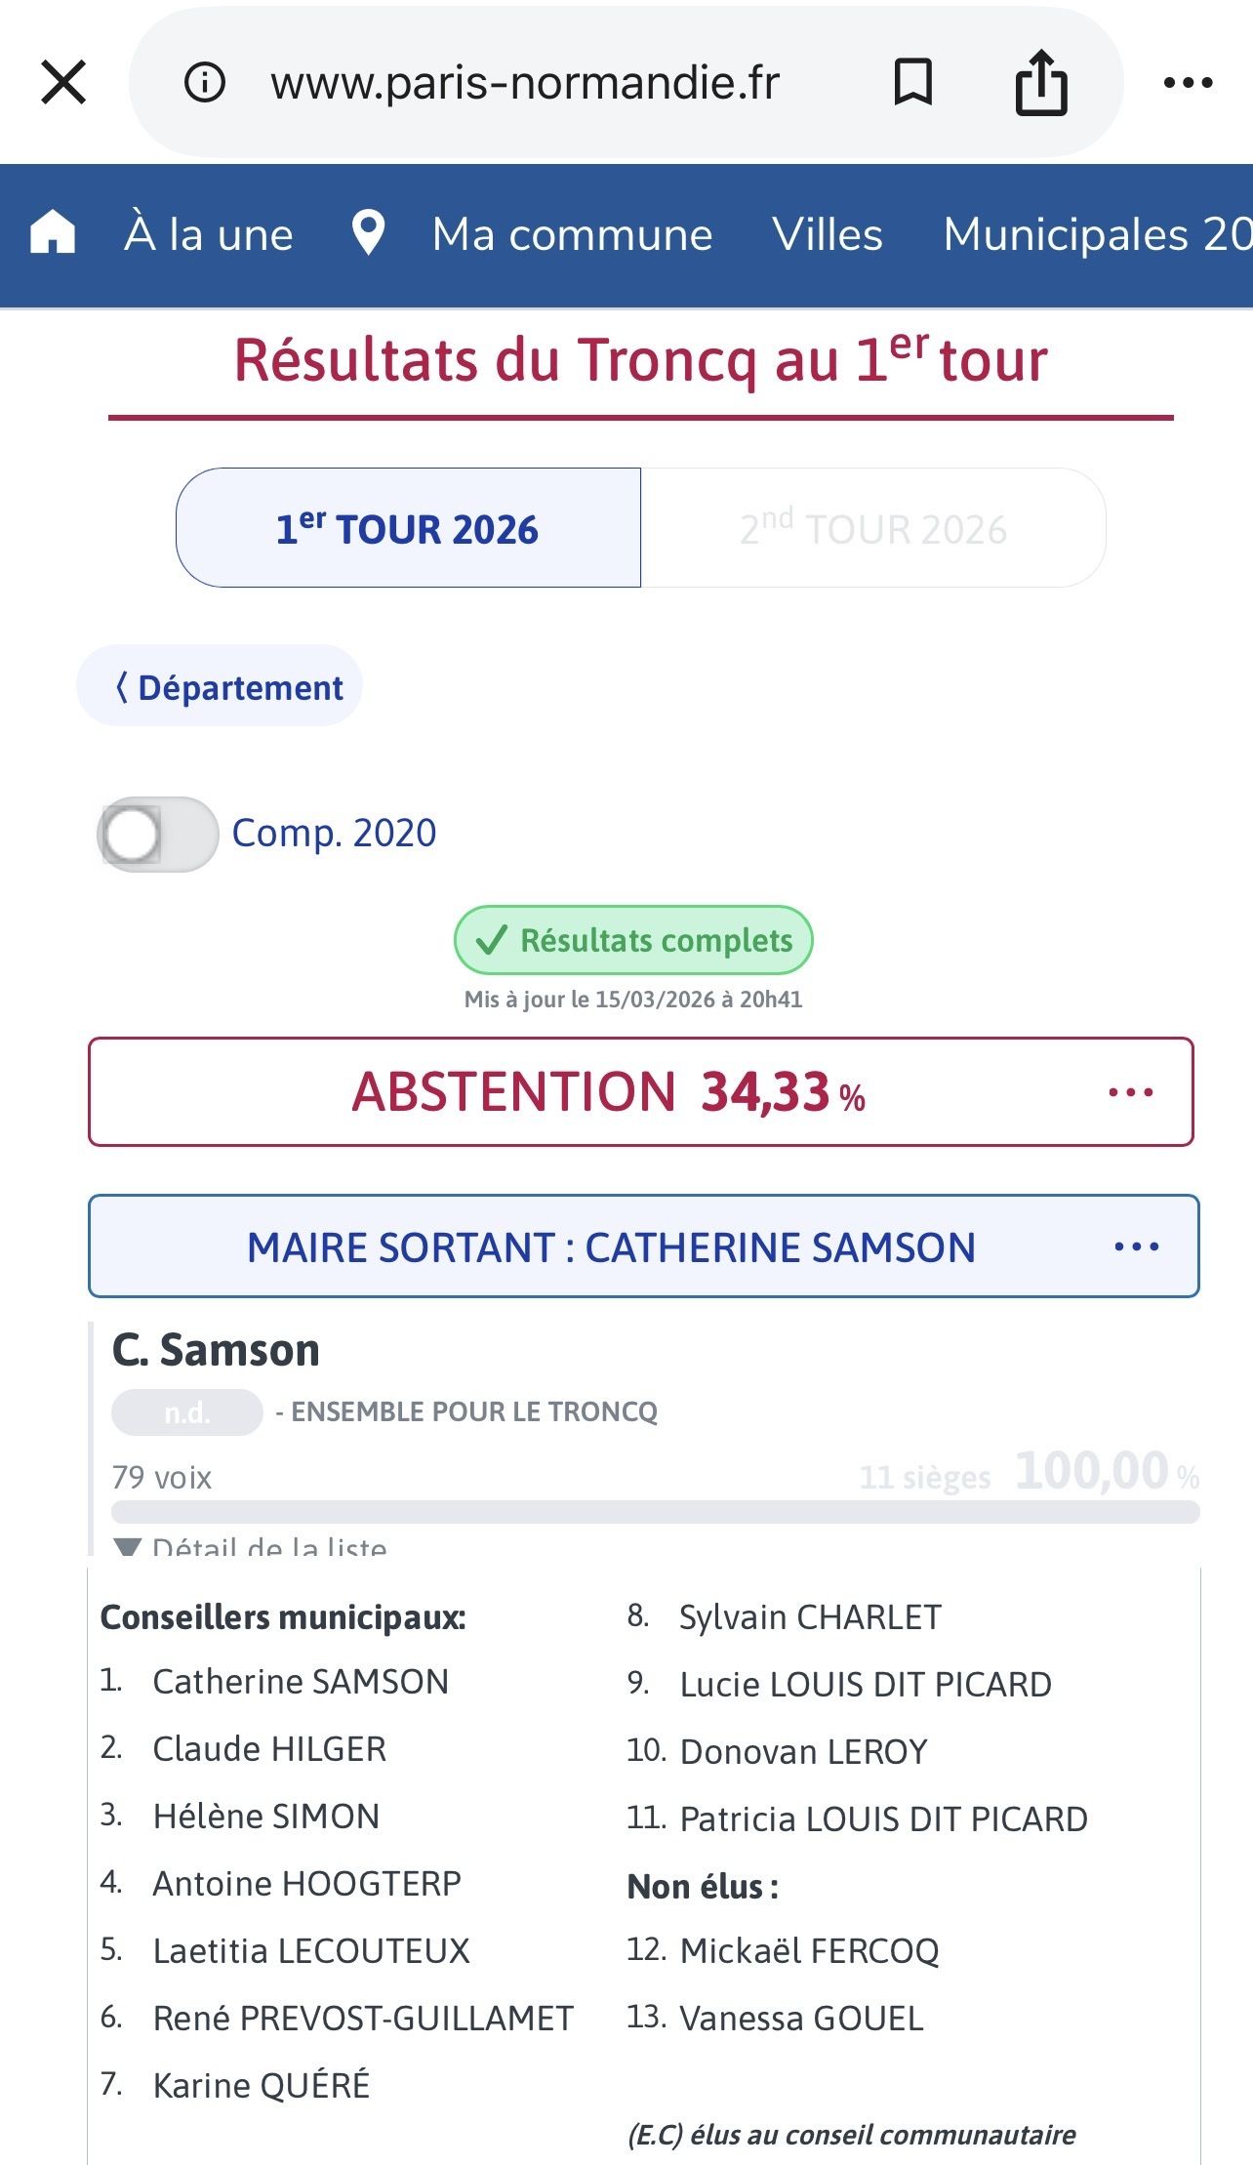Bookmark this page
The width and height of the screenshot is (1253, 2165).
tap(913, 82)
